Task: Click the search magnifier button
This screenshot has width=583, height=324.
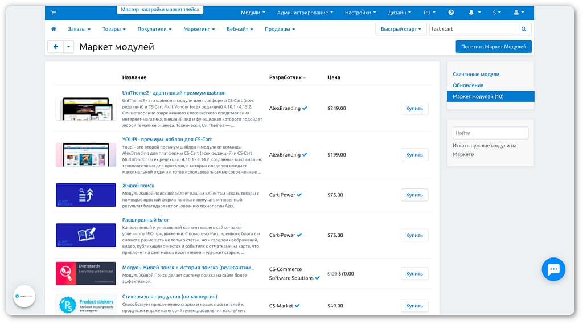Action: [x=524, y=29]
